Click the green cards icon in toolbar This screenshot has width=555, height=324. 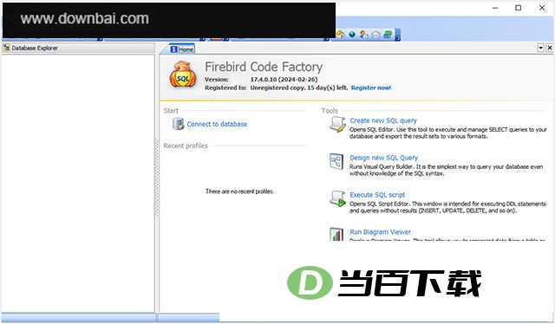tap(388, 35)
